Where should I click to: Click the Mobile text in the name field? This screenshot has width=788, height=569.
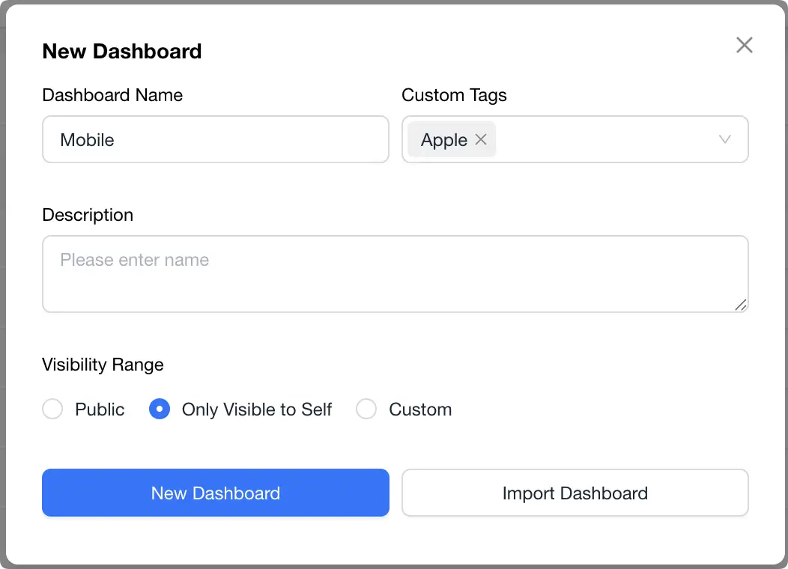click(88, 139)
